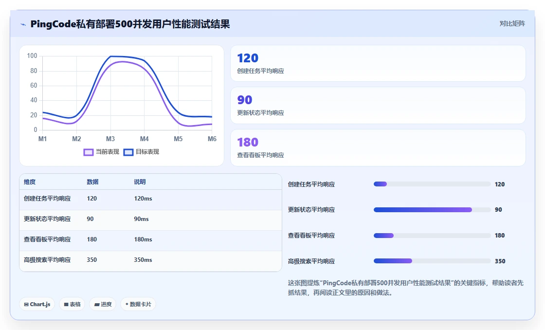Click the 目标表现 legend label

(x=147, y=152)
